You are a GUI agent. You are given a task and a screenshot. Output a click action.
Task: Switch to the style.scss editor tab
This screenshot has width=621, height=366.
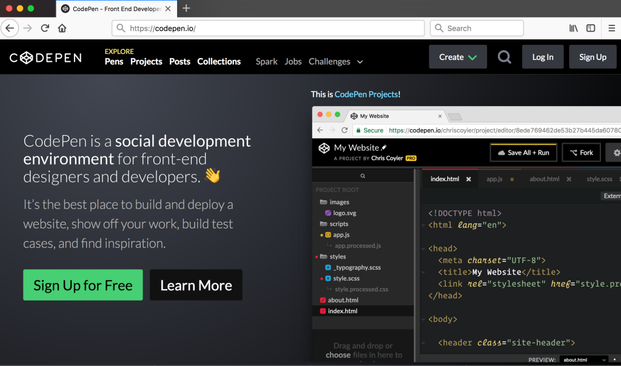click(x=599, y=179)
